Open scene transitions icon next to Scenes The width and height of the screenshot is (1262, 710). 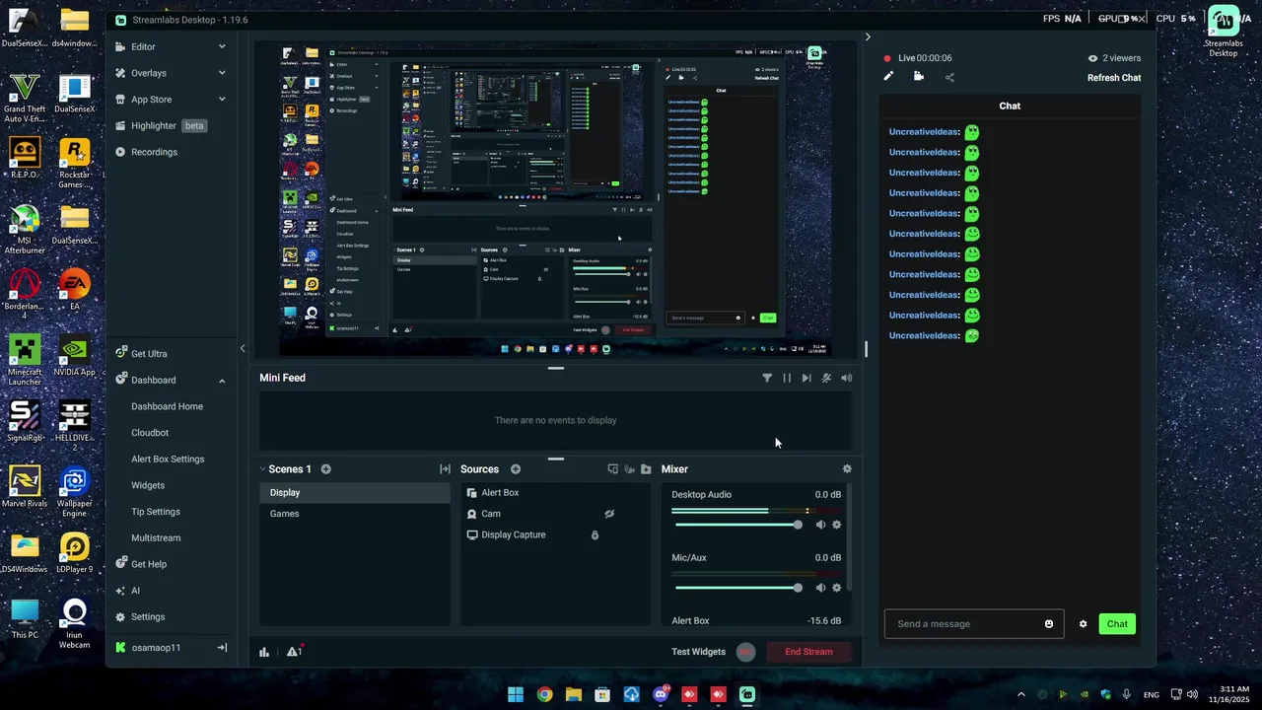coord(445,469)
